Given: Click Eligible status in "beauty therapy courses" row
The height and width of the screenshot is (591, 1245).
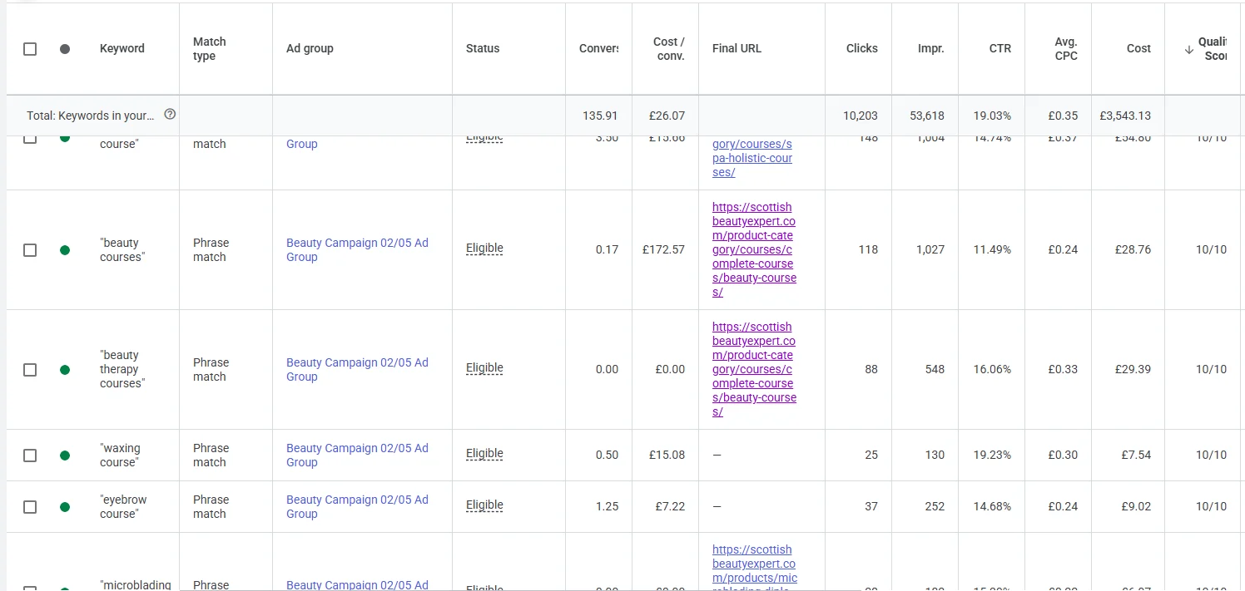Looking at the screenshot, I should [x=484, y=367].
